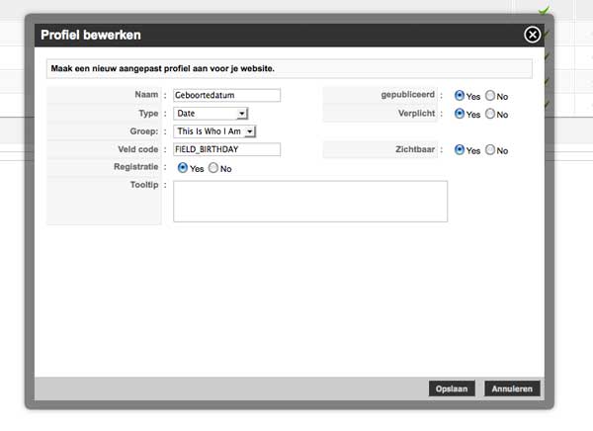Screen dimensions: 593x431
Task: Click the Type dropdown arrow button
Action: (242, 114)
